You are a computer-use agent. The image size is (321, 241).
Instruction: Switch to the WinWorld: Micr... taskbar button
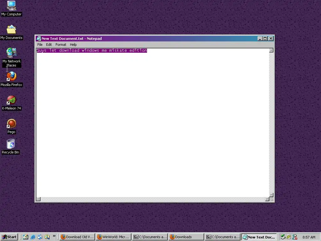(113, 237)
